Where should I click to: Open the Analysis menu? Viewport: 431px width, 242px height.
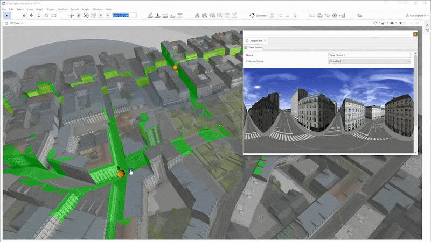pyautogui.click(x=62, y=9)
